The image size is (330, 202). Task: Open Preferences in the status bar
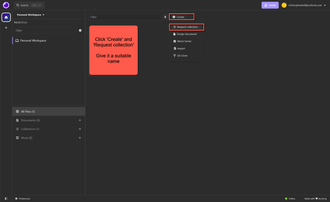click(x=23, y=199)
